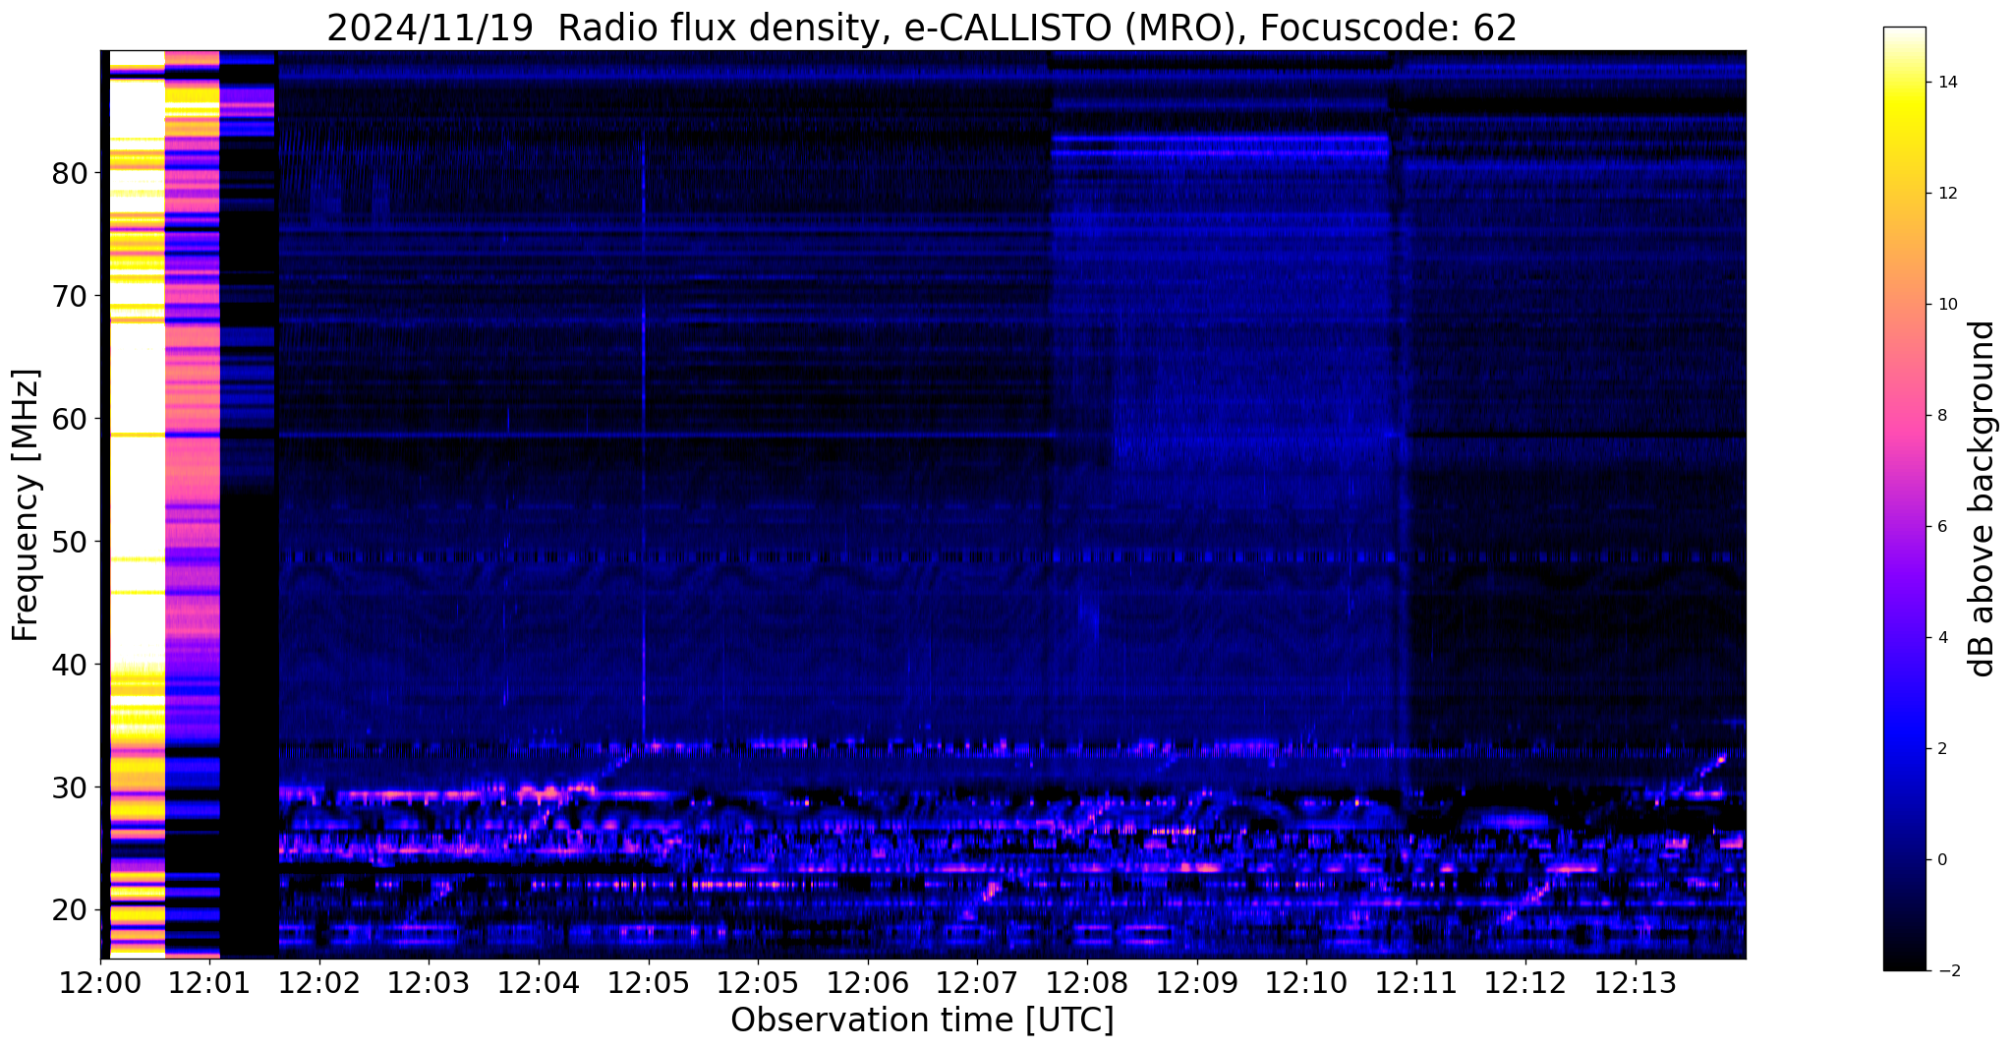This screenshot has width=2012, height=1049.
Task: Click the color scale bar
Action: [1904, 498]
